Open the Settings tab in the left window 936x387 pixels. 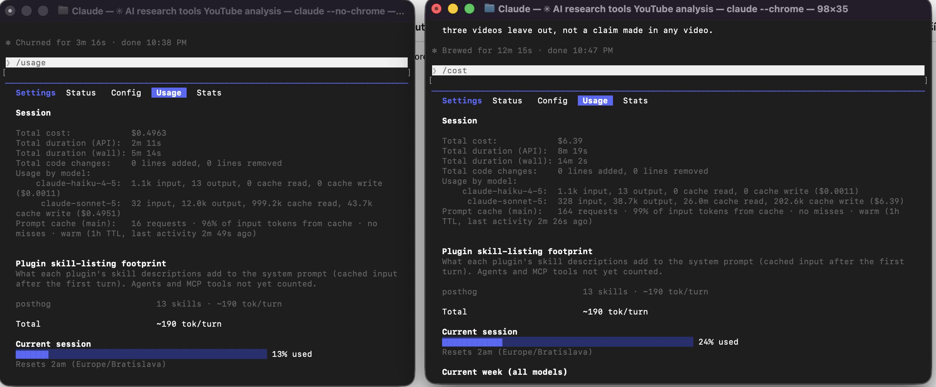[x=36, y=93]
